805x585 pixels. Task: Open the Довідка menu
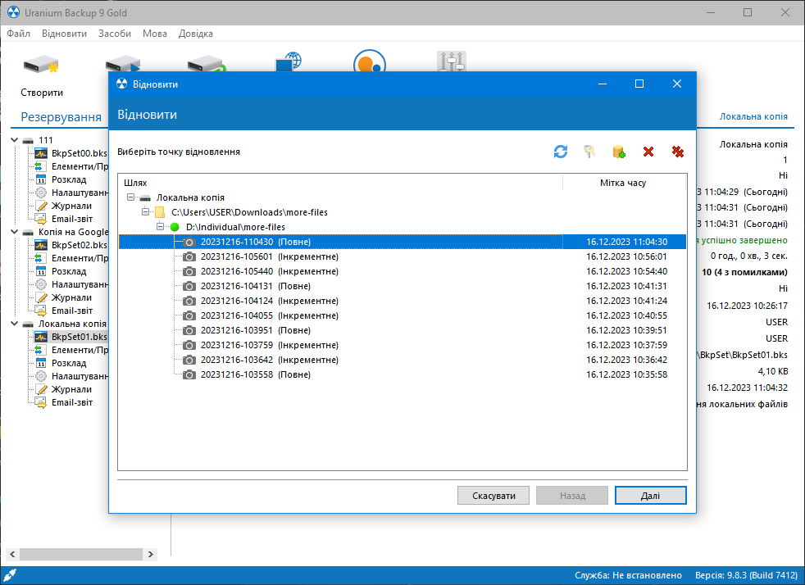tap(196, 34)
